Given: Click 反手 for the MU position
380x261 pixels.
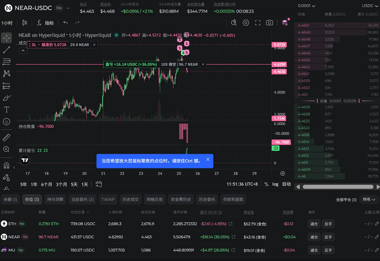Looking at the screenshot, I should 328,250.
